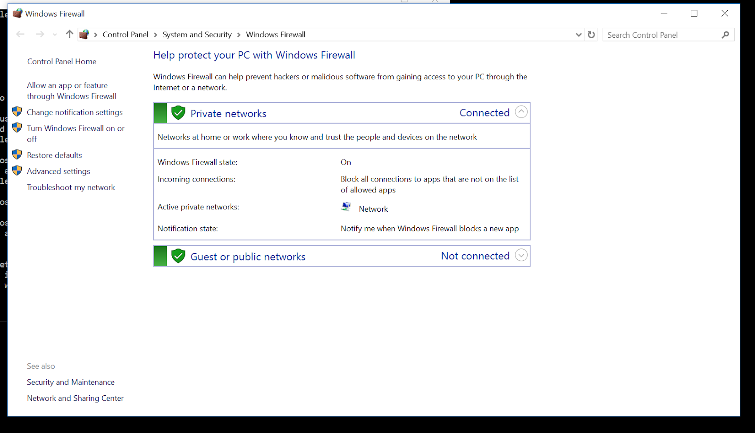The height and width of the screenshot is (433, 755).
Task: Open Security and Maintenance link
Action: (x=71, y=382)
